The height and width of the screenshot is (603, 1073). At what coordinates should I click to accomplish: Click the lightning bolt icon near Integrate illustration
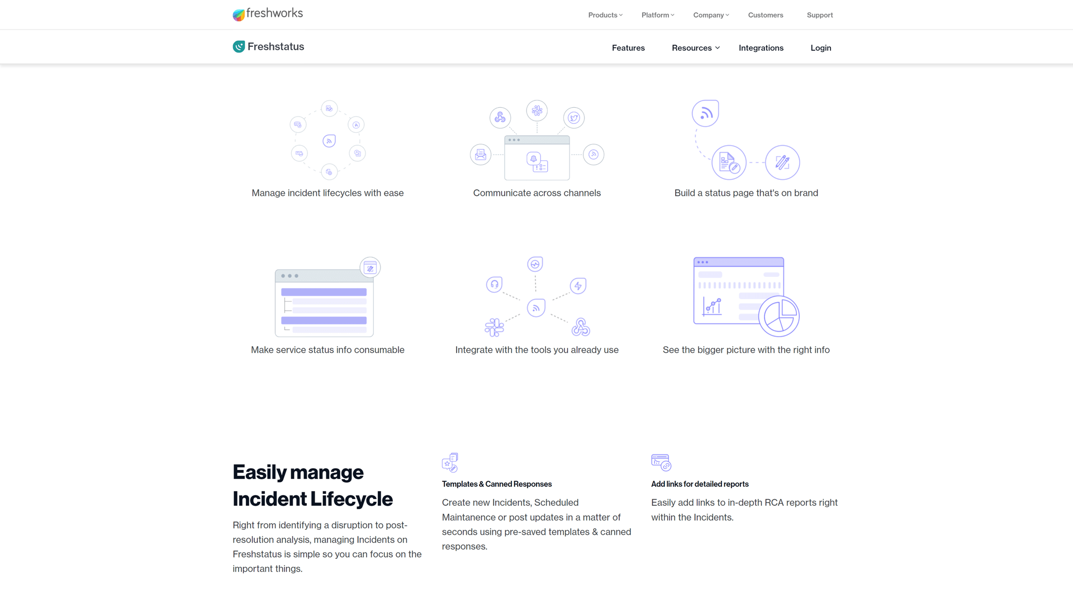click(x=578, y=285)
